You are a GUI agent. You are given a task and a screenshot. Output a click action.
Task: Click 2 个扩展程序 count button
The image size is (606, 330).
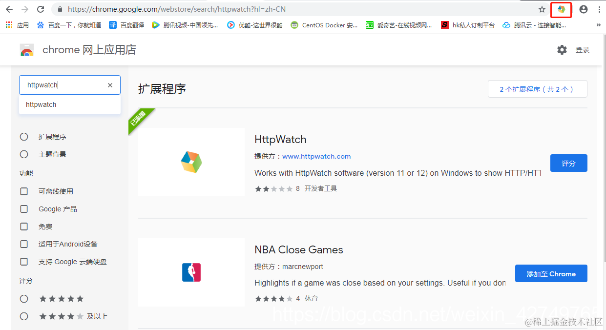(x=537, y=89)
